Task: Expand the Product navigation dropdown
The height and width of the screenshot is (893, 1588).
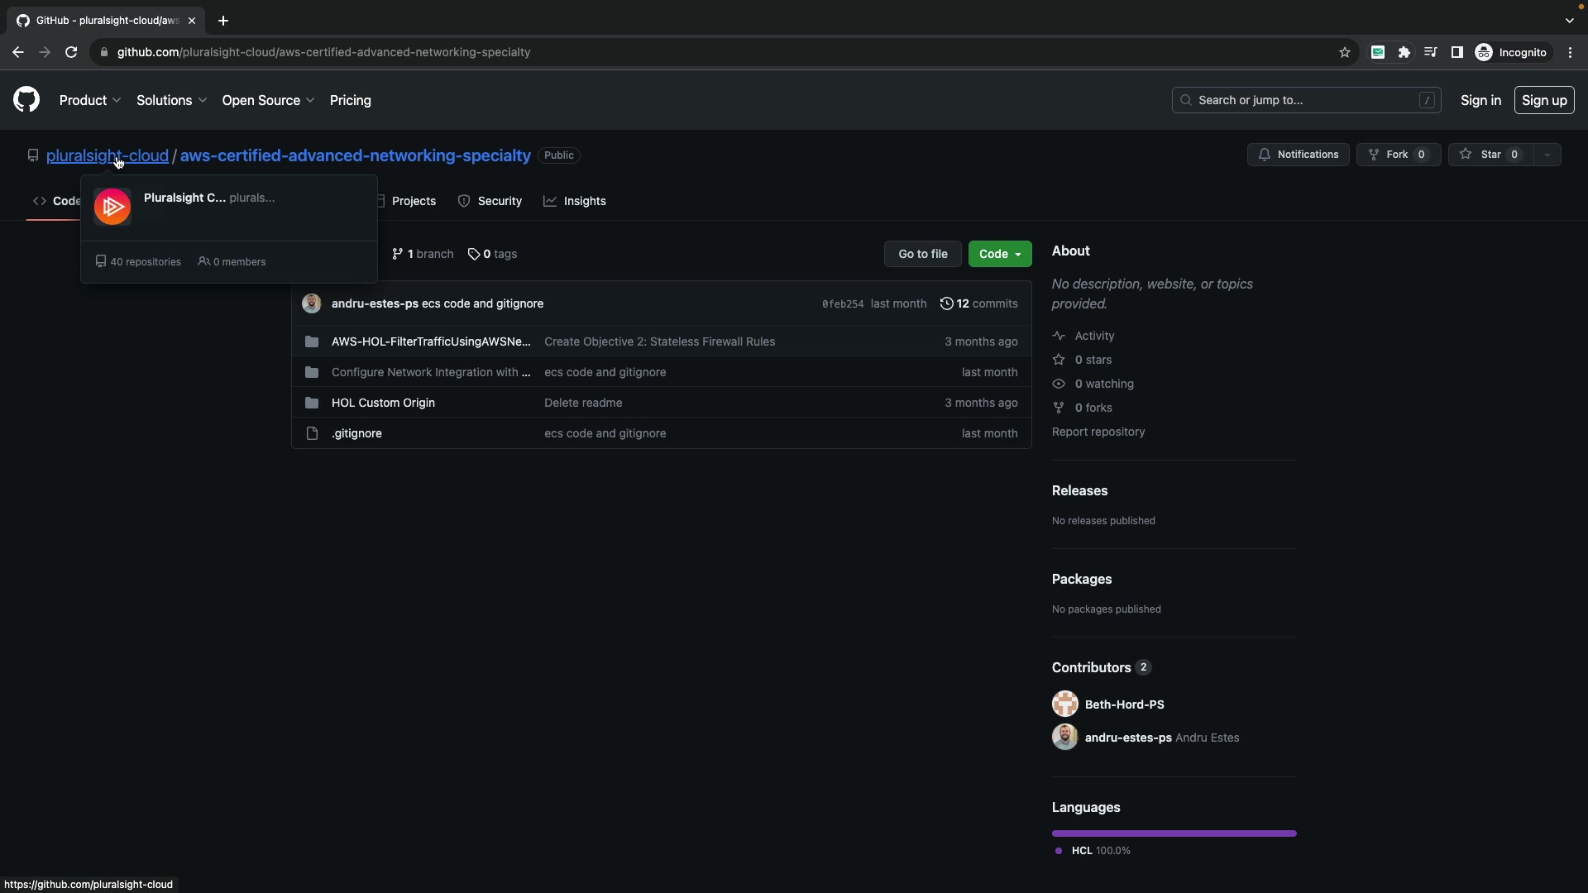Action: [90, 100]
